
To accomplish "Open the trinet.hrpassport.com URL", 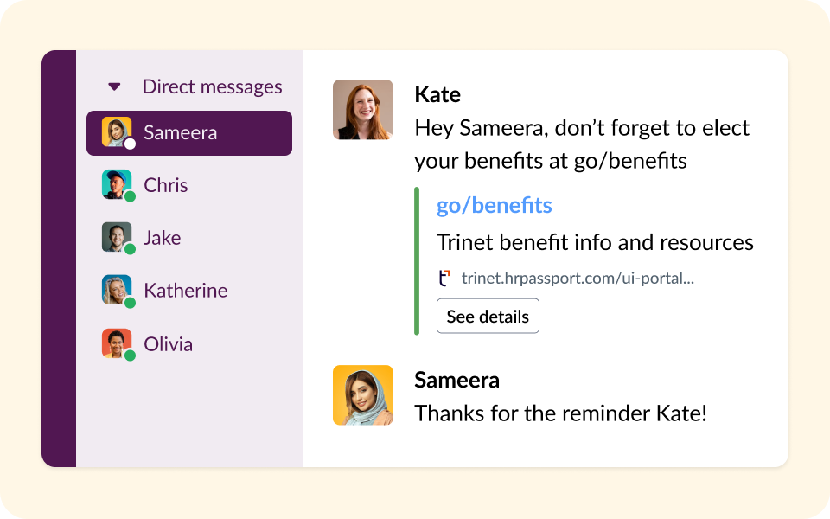I will (x=578, y=279).
